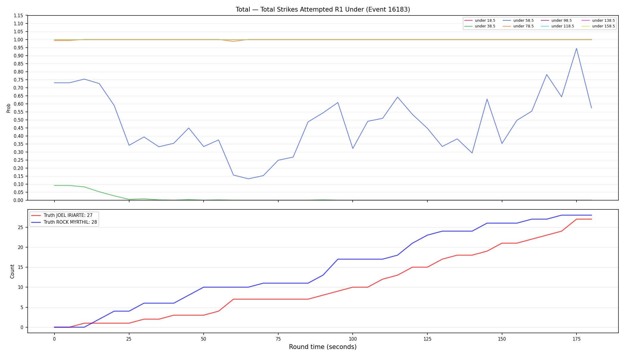Click orange line swatch for under 78.5
The width and height of the screenshot is (625, 357).
click(x=507, y=26)
